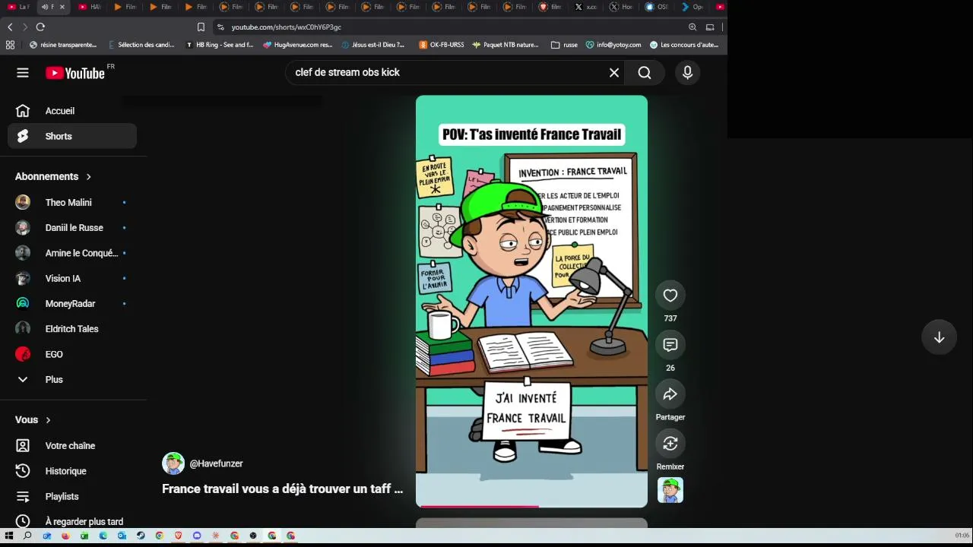
Task: Click the Havefunzer channel avatar
Action: (173, 463)
